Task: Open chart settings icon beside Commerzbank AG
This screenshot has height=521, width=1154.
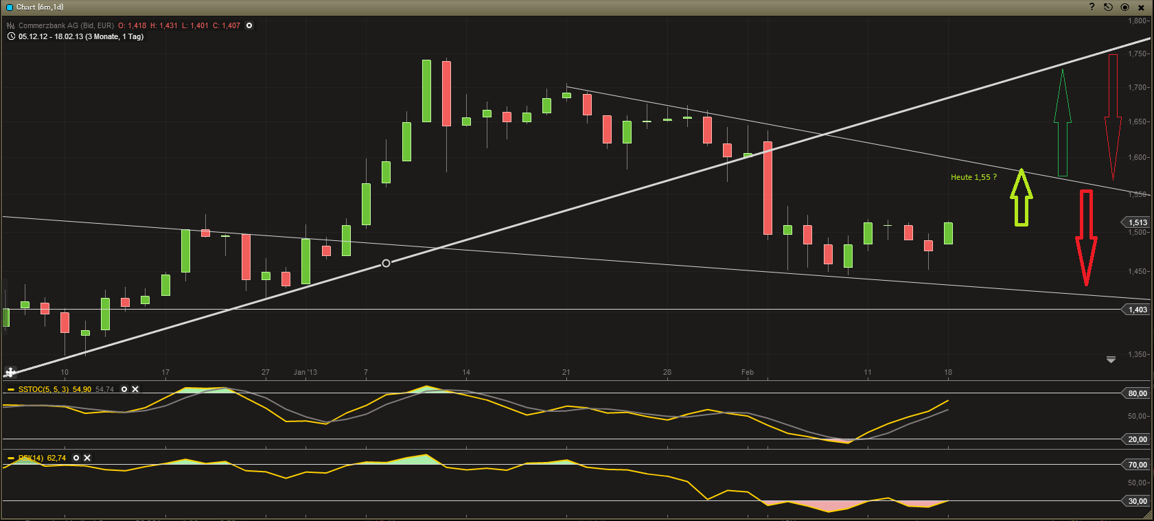Action: pyautogui.click(x=10, y=25)
